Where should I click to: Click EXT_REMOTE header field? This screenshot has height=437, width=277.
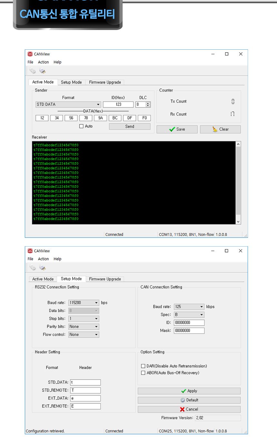pos(85,406)
